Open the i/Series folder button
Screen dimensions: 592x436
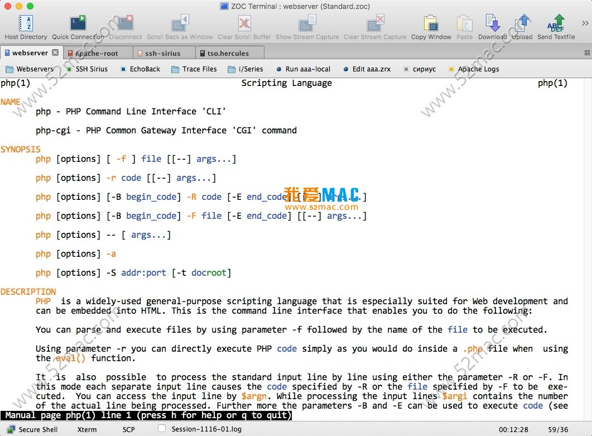pyautogui.click(x=246, y=69)
